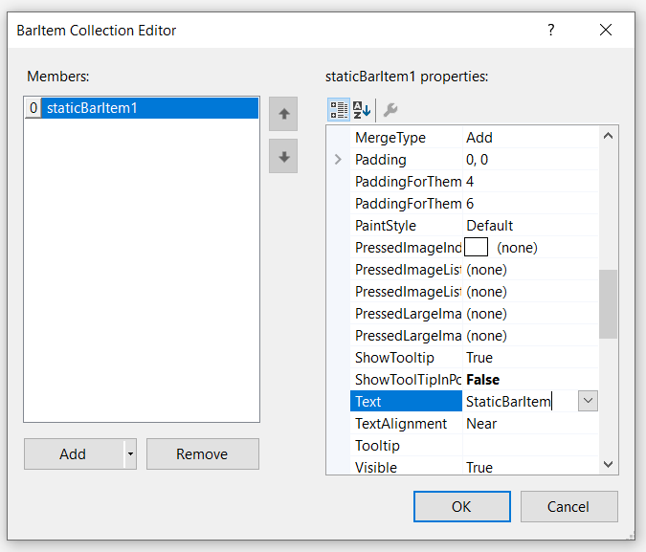The image size is (646, 552).
Task: Confirm with the OK button
Action: 461,507
